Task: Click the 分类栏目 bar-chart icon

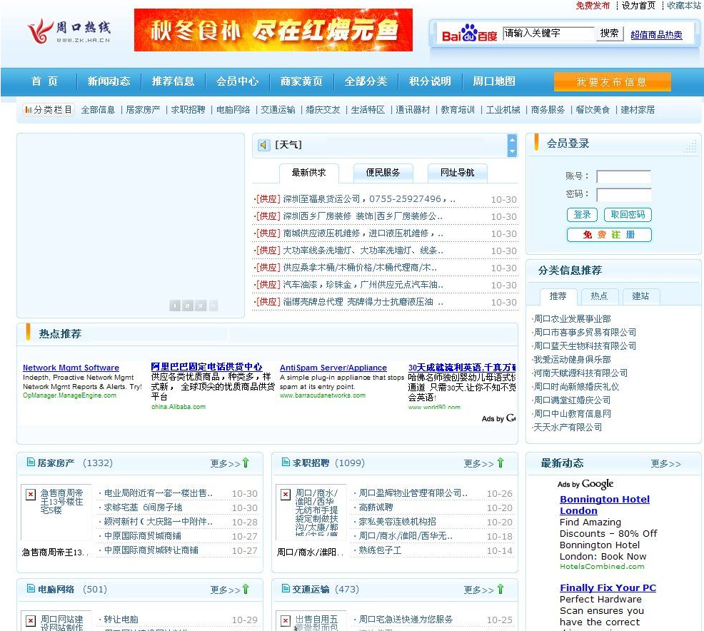Action: point(29,109)
